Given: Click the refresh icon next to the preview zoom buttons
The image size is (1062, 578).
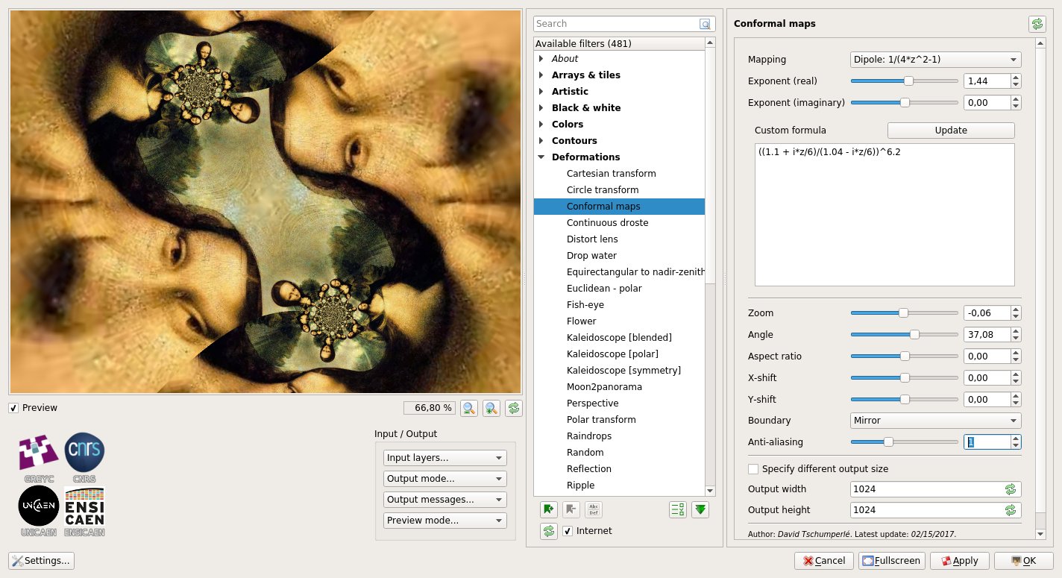Looking at the screenshot, I should click(514, 408).
